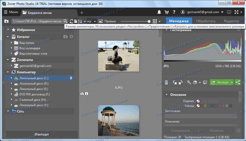Click the thumbnail size slider handle
This screenshot has height=141, width=246.
pyautogui.click(x=149, y=21)
